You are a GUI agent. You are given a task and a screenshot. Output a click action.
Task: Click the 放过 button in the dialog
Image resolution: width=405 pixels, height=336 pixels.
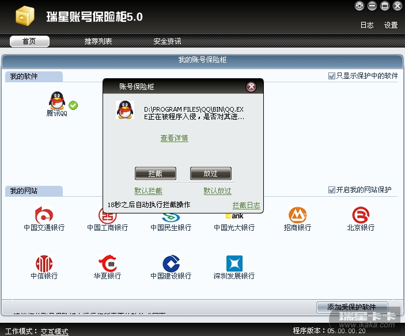pos(211,173)
